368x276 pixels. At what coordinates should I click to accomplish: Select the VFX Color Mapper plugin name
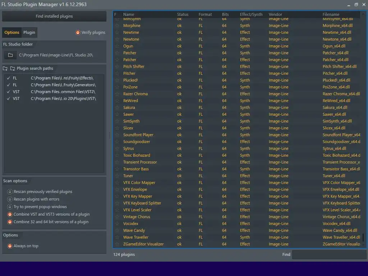(x=139, y=183)
